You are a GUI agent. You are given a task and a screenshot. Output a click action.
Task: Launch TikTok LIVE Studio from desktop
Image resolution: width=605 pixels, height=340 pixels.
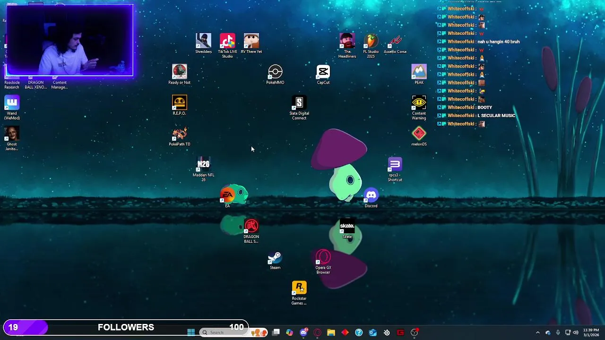tap(227, 45)
